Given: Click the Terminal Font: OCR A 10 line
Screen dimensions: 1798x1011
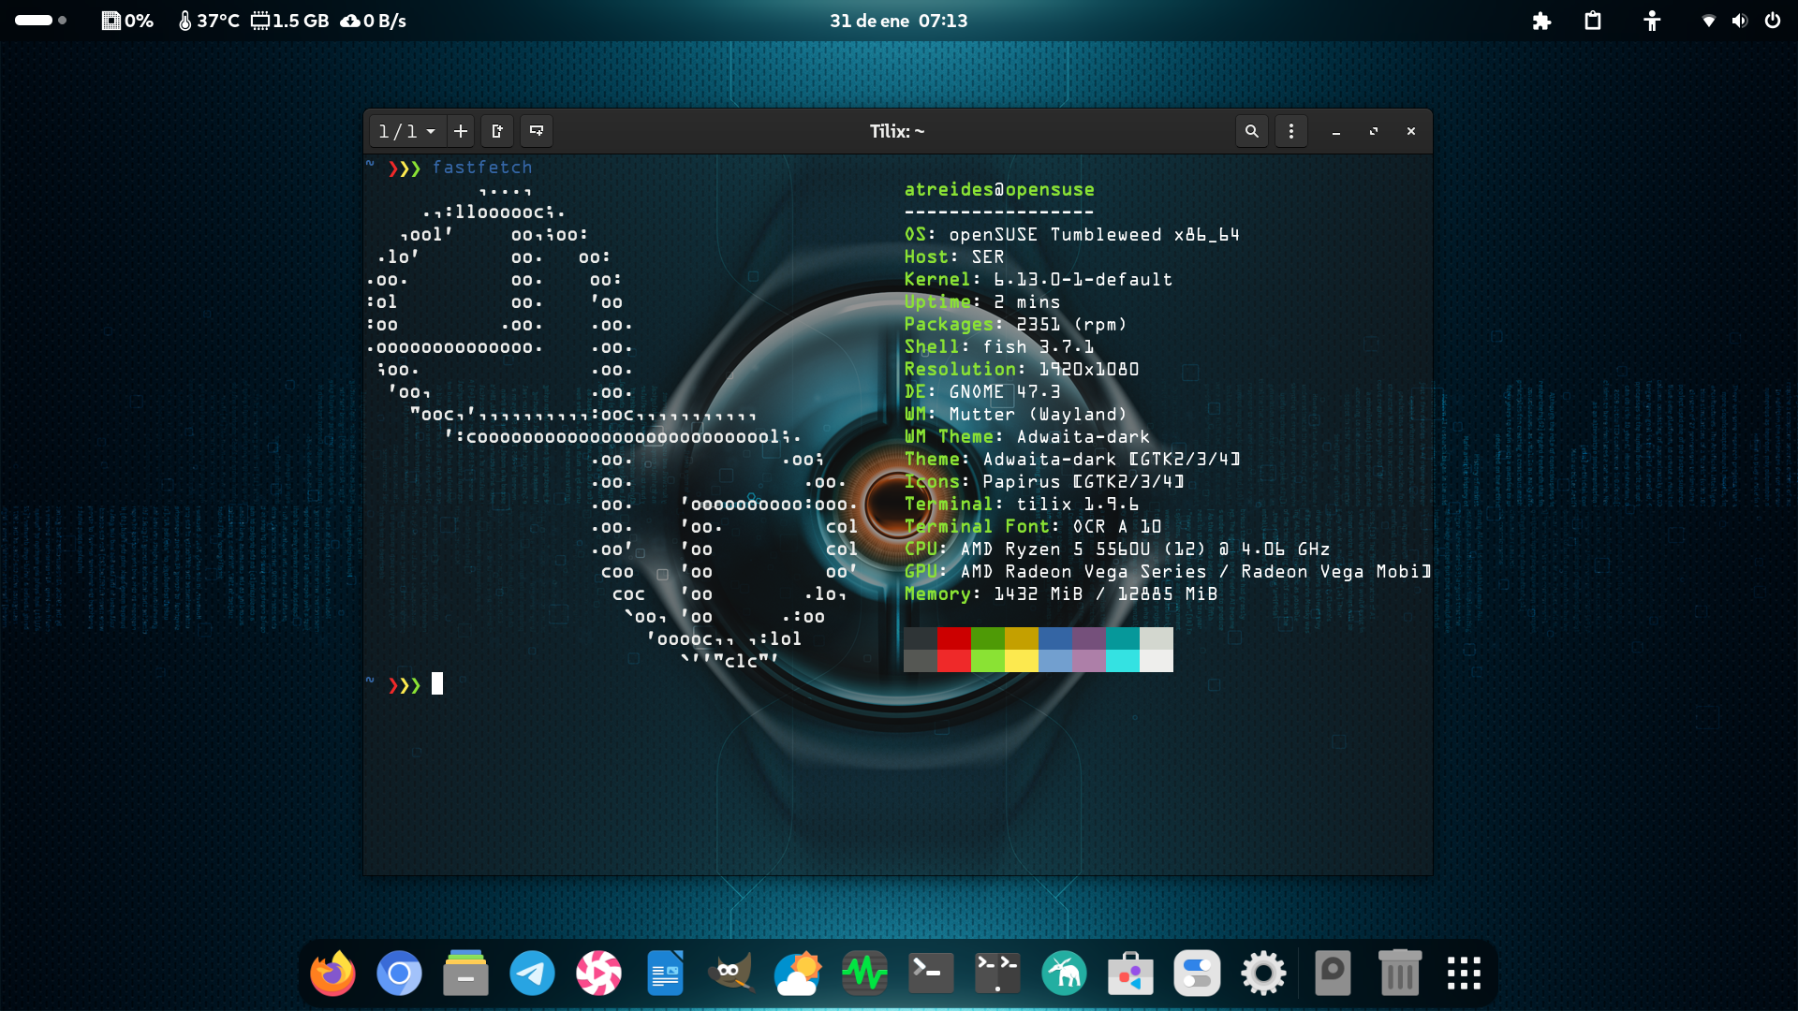Looking at the screenshot, I should point(1033,526).
